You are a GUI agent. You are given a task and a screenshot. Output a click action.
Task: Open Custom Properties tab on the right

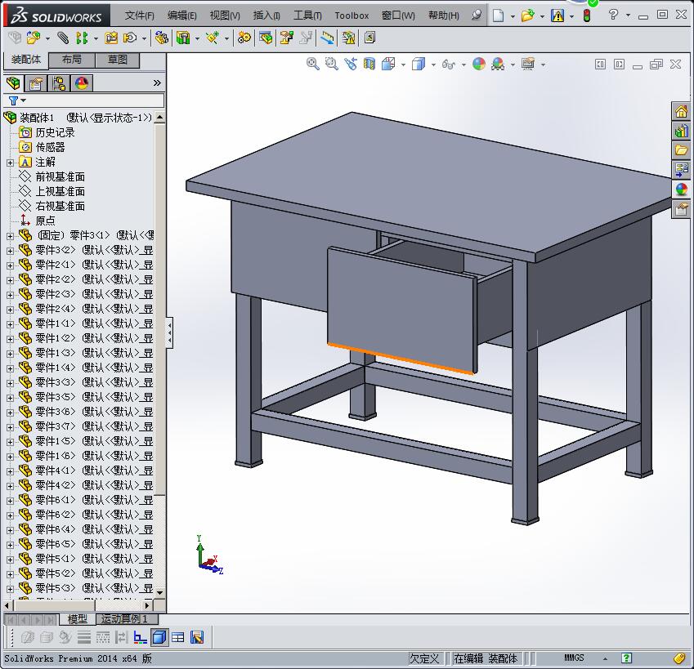coord(681,209)
